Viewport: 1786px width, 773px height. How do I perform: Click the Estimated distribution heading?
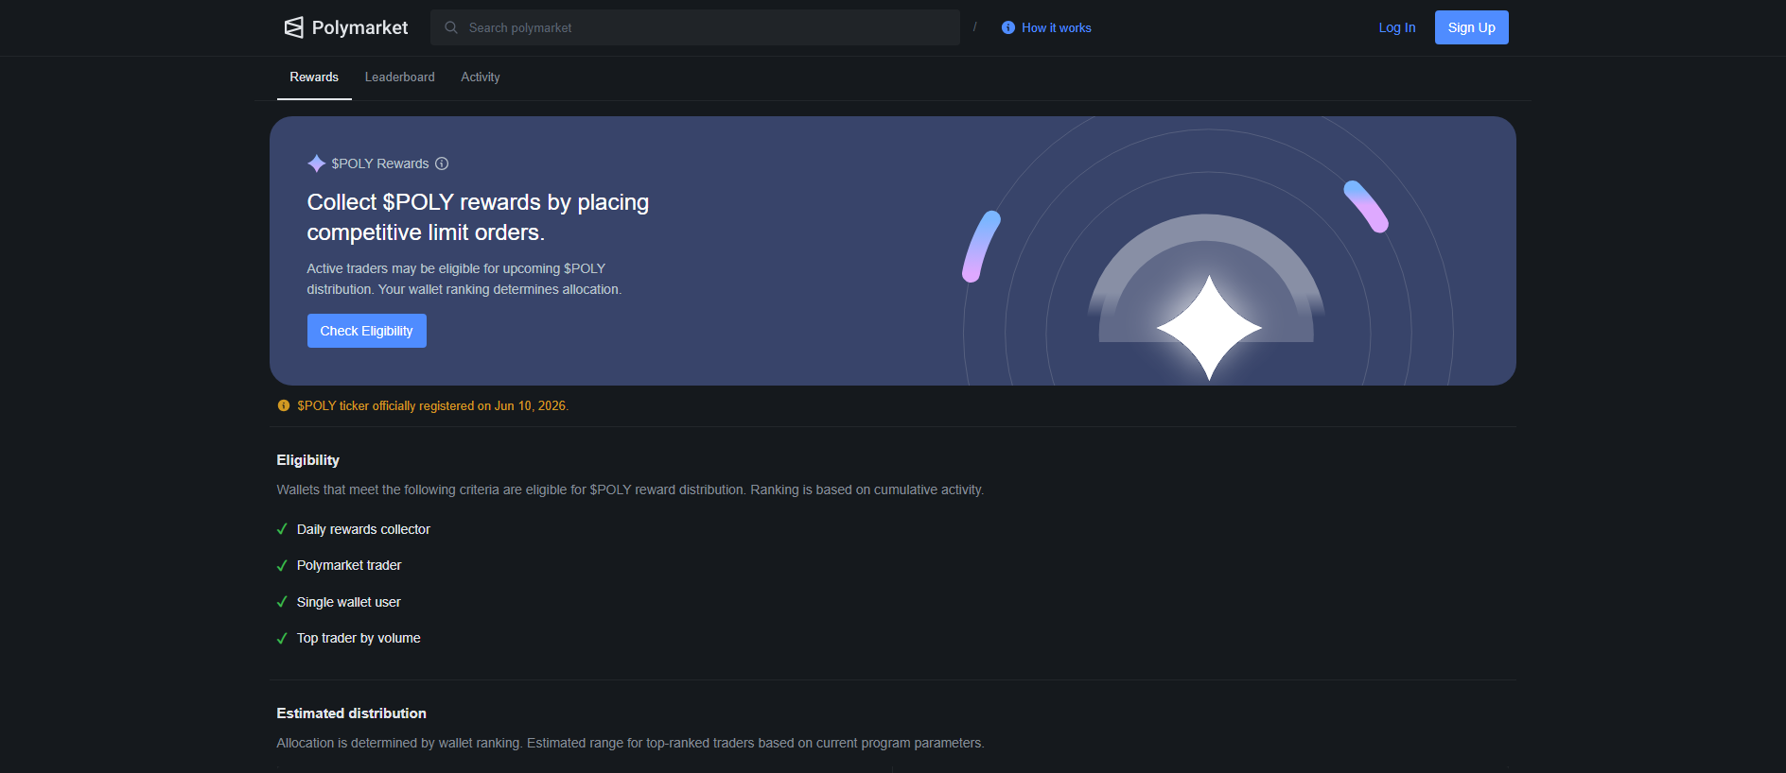[x=352, y=713]
